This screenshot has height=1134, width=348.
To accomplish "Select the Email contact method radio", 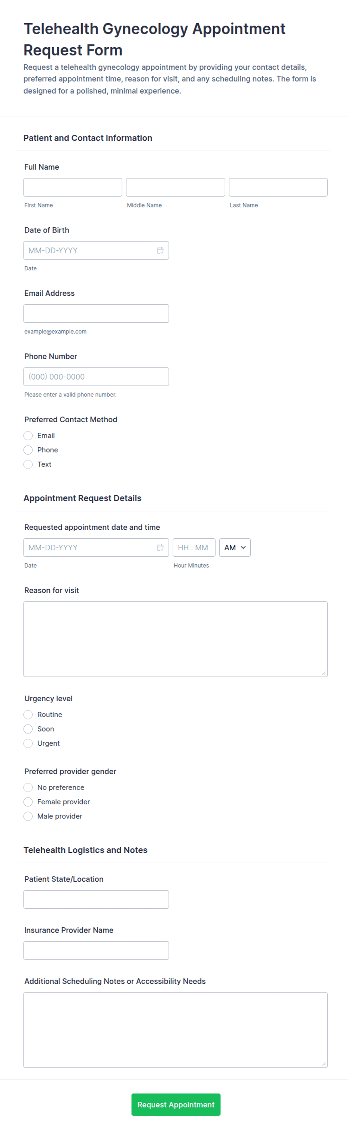I will coord(28,436).
